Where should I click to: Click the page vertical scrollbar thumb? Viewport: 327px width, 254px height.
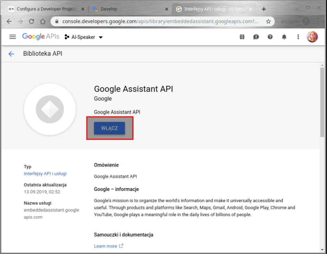pyautogui.click(x=322, y=102)
